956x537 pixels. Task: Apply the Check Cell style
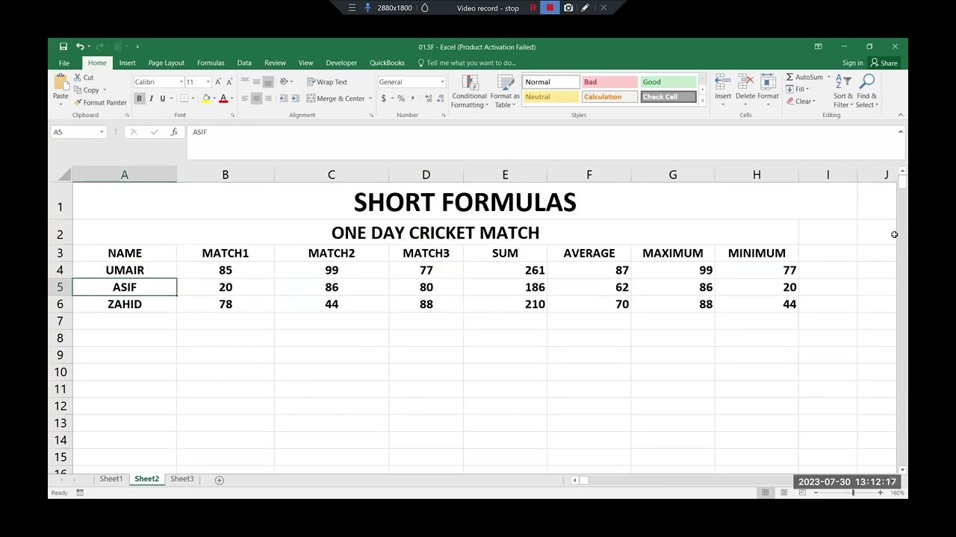click(668, 97)
